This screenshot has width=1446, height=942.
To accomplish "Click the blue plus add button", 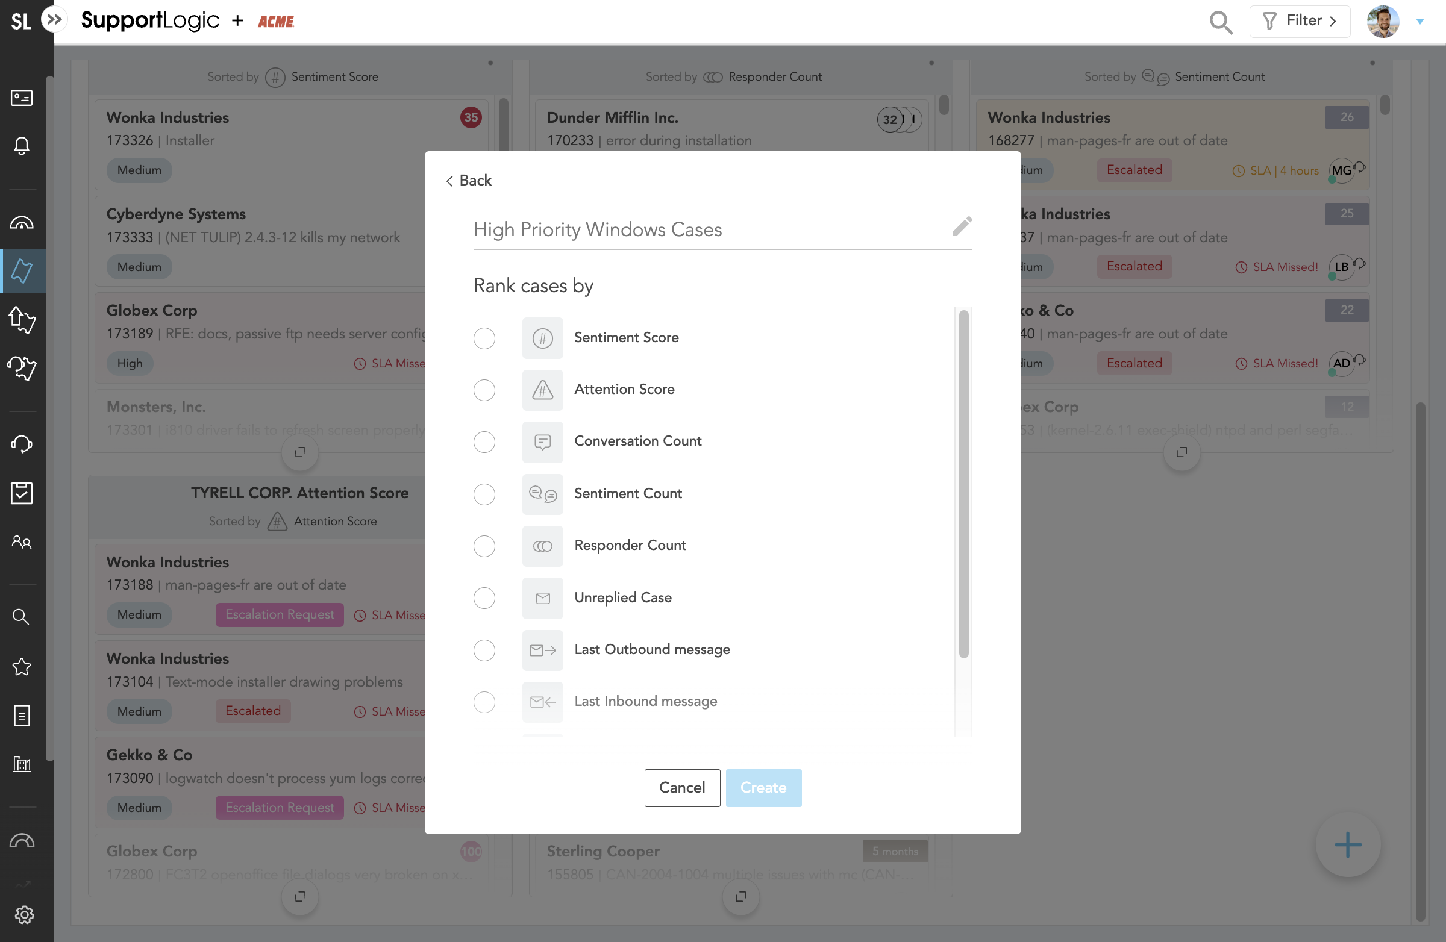I will point(1347,844).
